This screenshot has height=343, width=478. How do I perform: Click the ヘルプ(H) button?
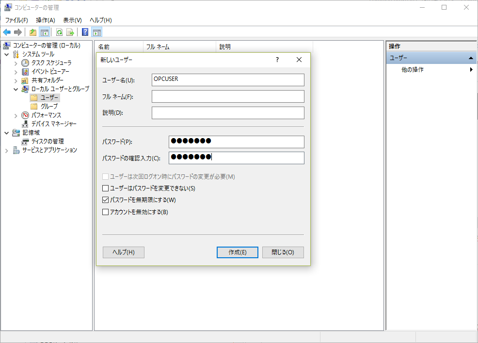(x=123, y=252)
